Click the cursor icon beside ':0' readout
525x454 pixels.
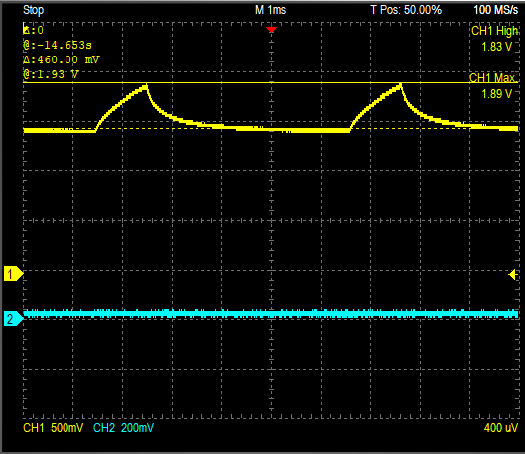tap(26, 29)
